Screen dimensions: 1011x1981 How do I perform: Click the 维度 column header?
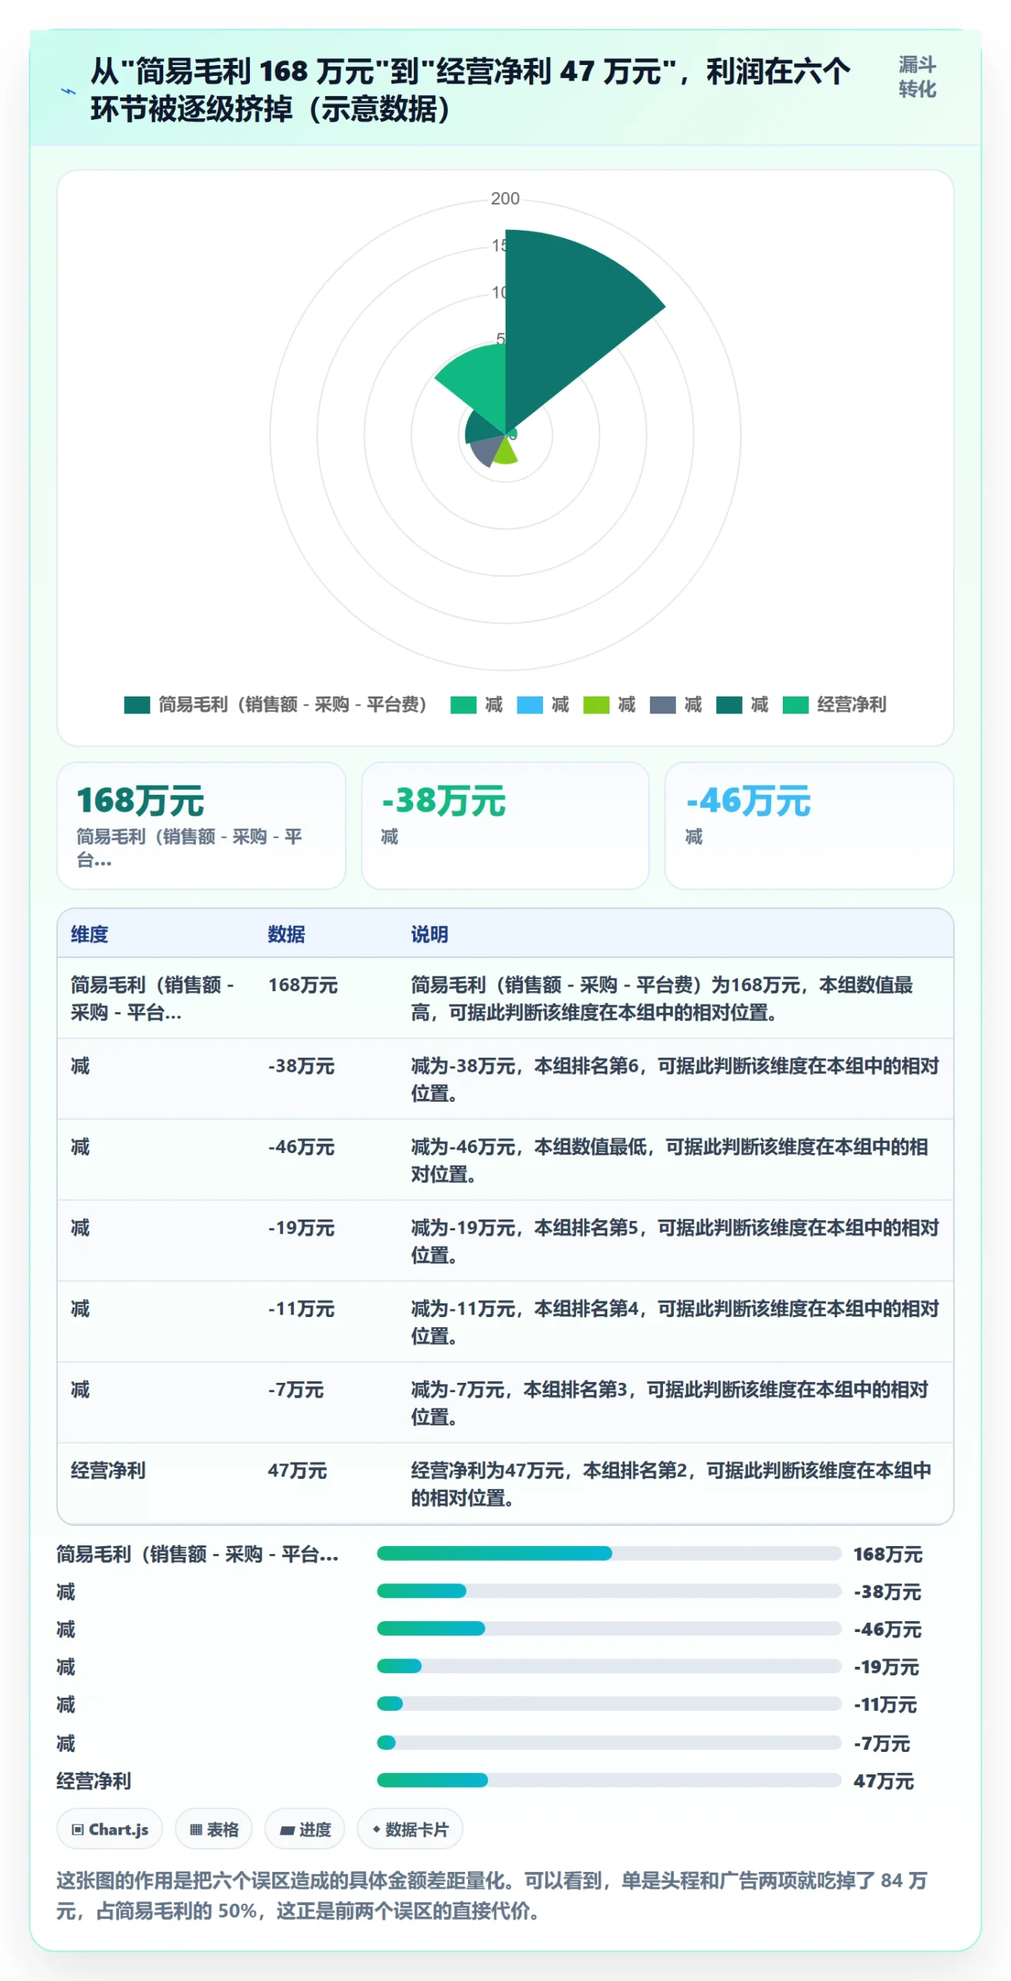pyautogui.click(x=90, y=935)
